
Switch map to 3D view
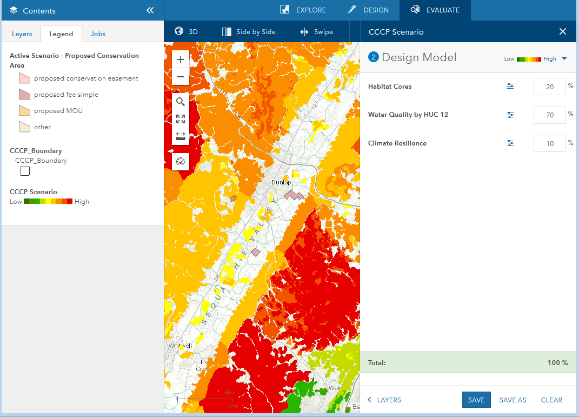click(x=187, y=32)
